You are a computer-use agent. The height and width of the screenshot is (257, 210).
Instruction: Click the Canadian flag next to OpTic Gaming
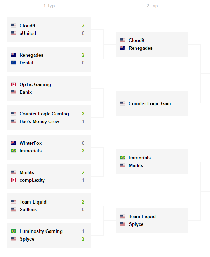(14, 84)
